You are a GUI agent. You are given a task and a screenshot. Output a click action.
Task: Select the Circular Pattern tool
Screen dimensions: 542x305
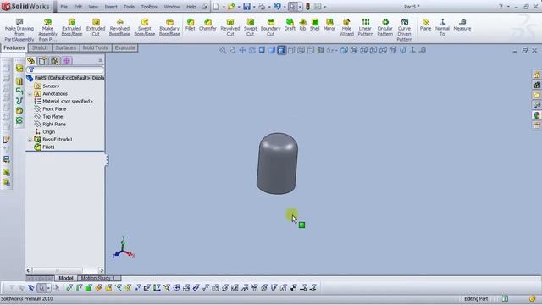(x=385, y=28)
